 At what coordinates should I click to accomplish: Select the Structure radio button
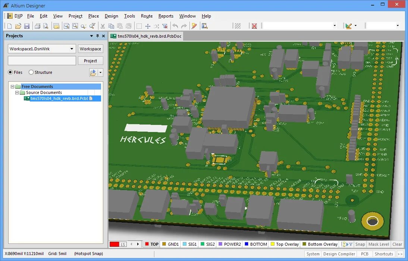pos(31,72)
